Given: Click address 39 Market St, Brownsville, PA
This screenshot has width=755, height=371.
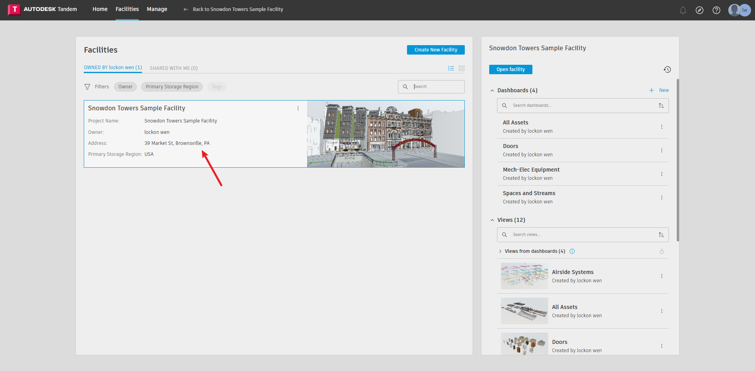Looking at the screenshot, I should coord(177,143).
